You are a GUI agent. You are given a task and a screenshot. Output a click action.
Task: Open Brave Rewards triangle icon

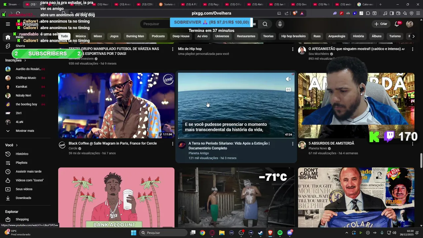pyautogui.click(x=302, y=13)
